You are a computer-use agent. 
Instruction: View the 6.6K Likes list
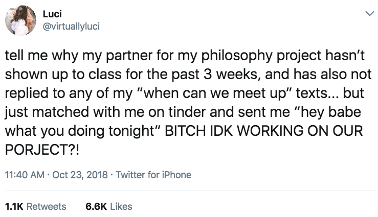(x=108, y=206)
